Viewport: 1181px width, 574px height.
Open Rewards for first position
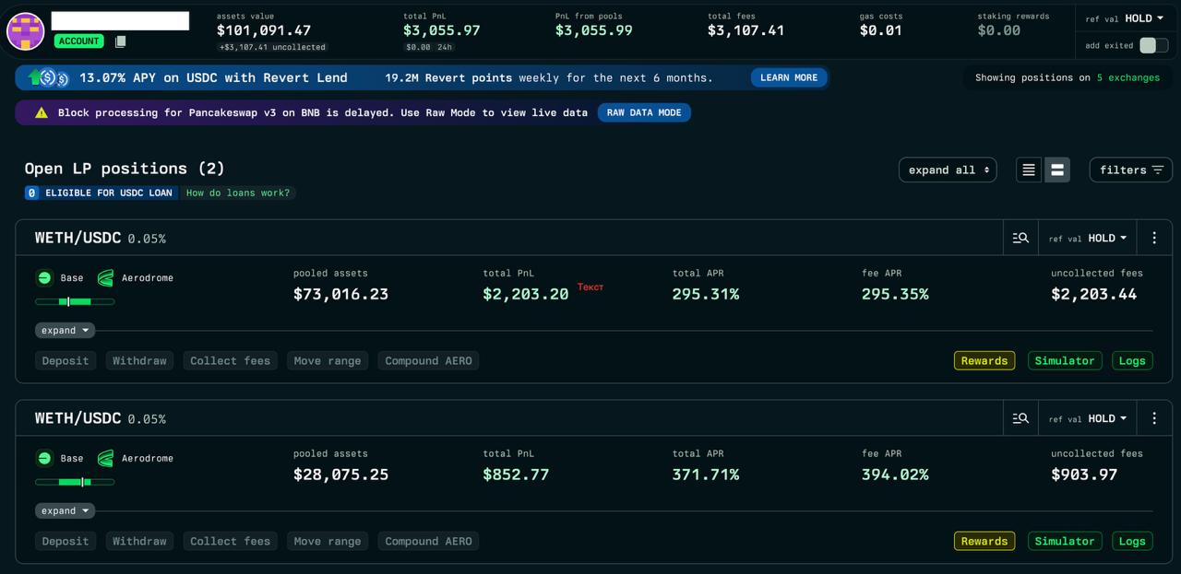click(984, 360)
